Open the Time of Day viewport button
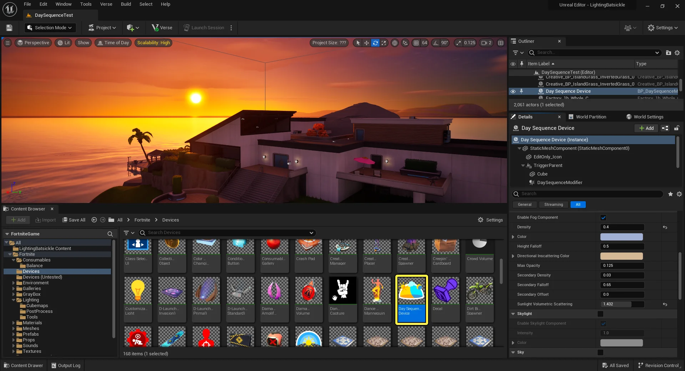685x371 pixels. point(113,43)
